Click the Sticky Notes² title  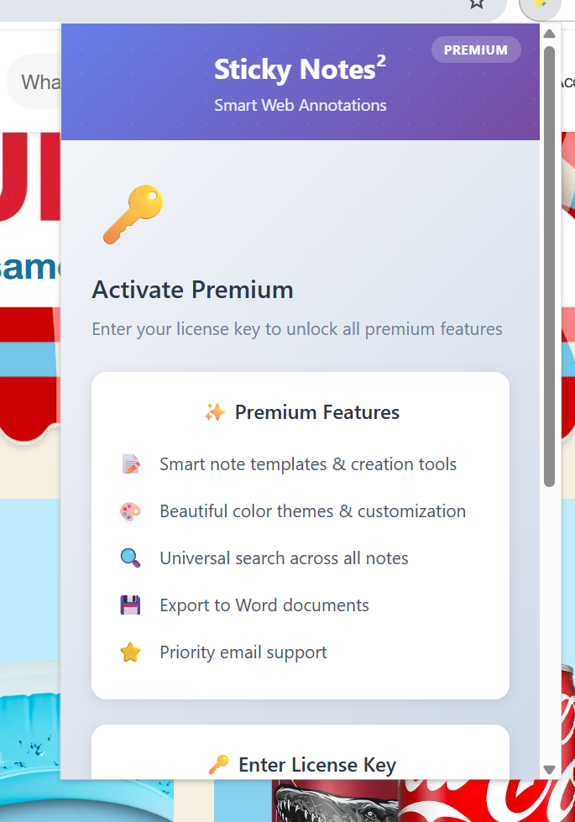point(301,69)
